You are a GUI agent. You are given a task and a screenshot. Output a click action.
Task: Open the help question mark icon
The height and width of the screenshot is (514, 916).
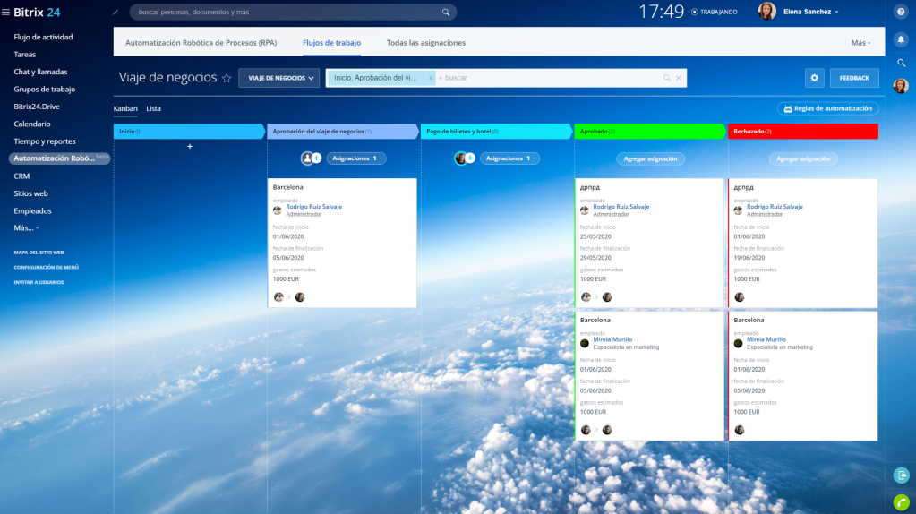901,12
